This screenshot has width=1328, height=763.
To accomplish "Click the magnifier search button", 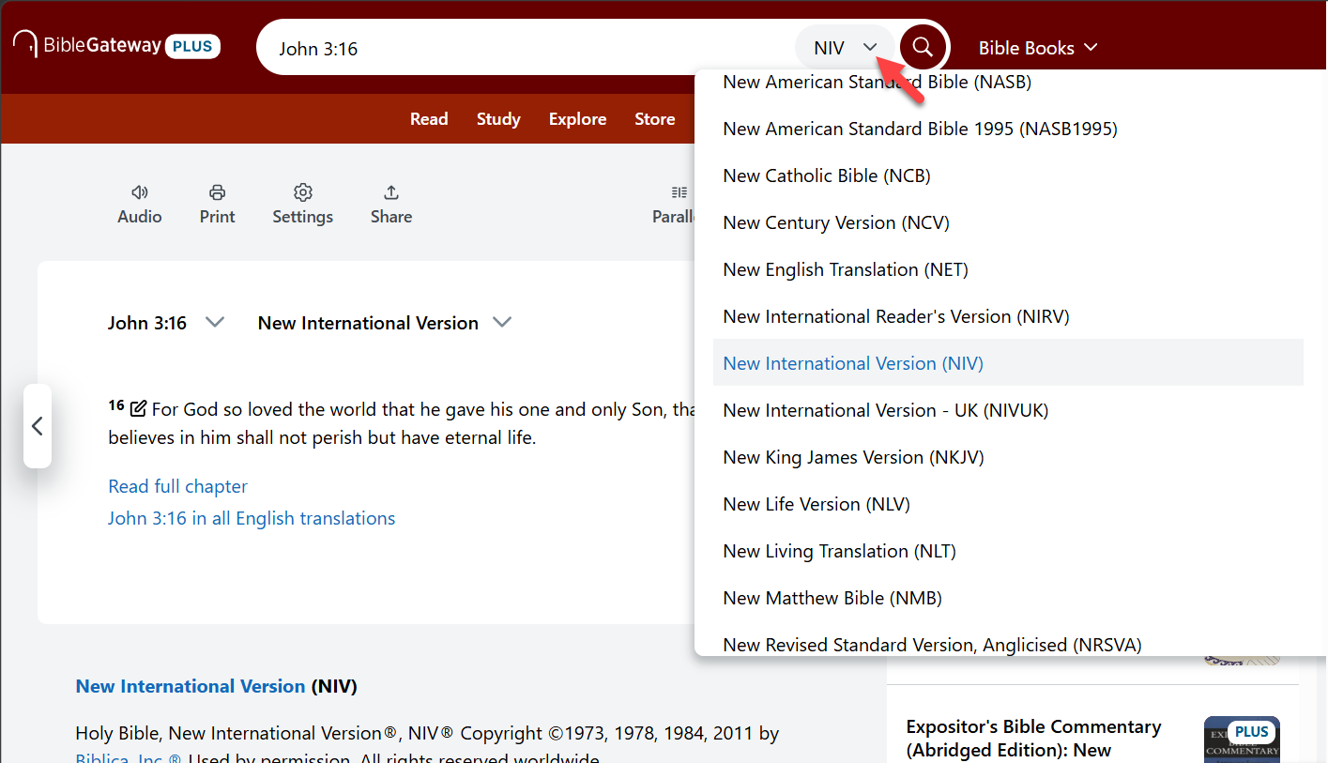I will click(x=923, y=47).
